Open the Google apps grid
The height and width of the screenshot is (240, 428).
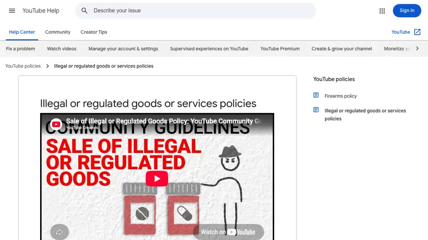click(382, 11)
